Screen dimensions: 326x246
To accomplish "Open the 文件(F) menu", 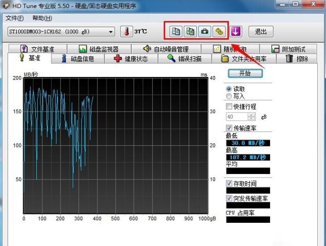I will tap(15, 18).
